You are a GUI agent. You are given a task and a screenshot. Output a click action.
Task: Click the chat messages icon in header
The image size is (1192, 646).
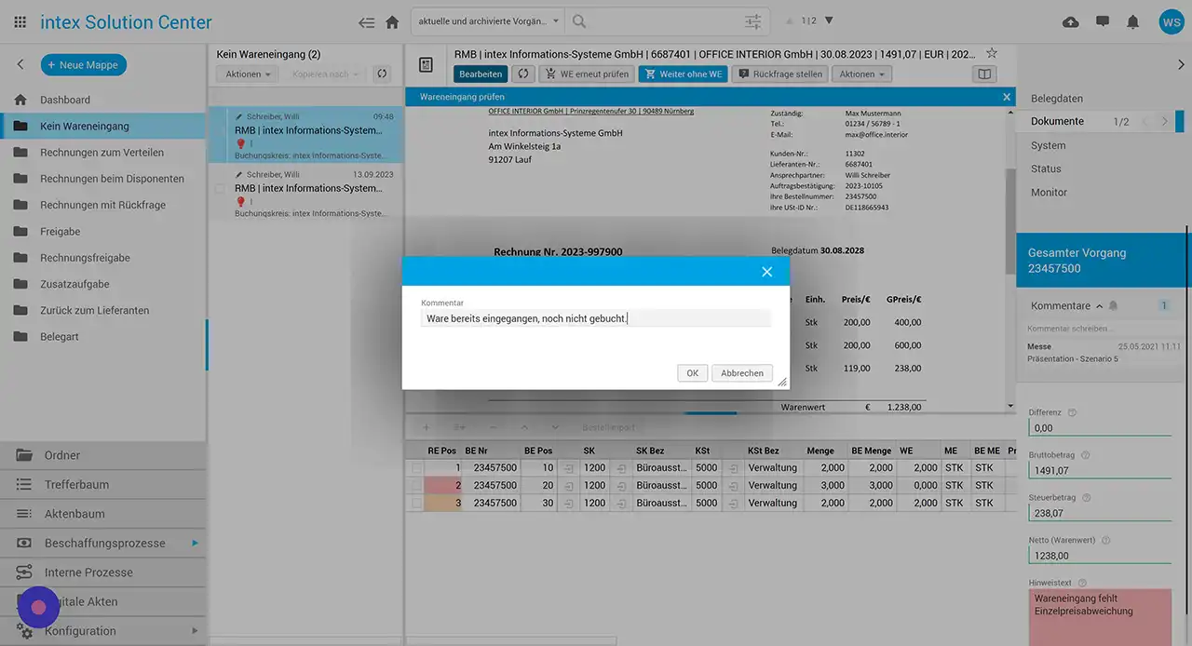click(1103, 22)
